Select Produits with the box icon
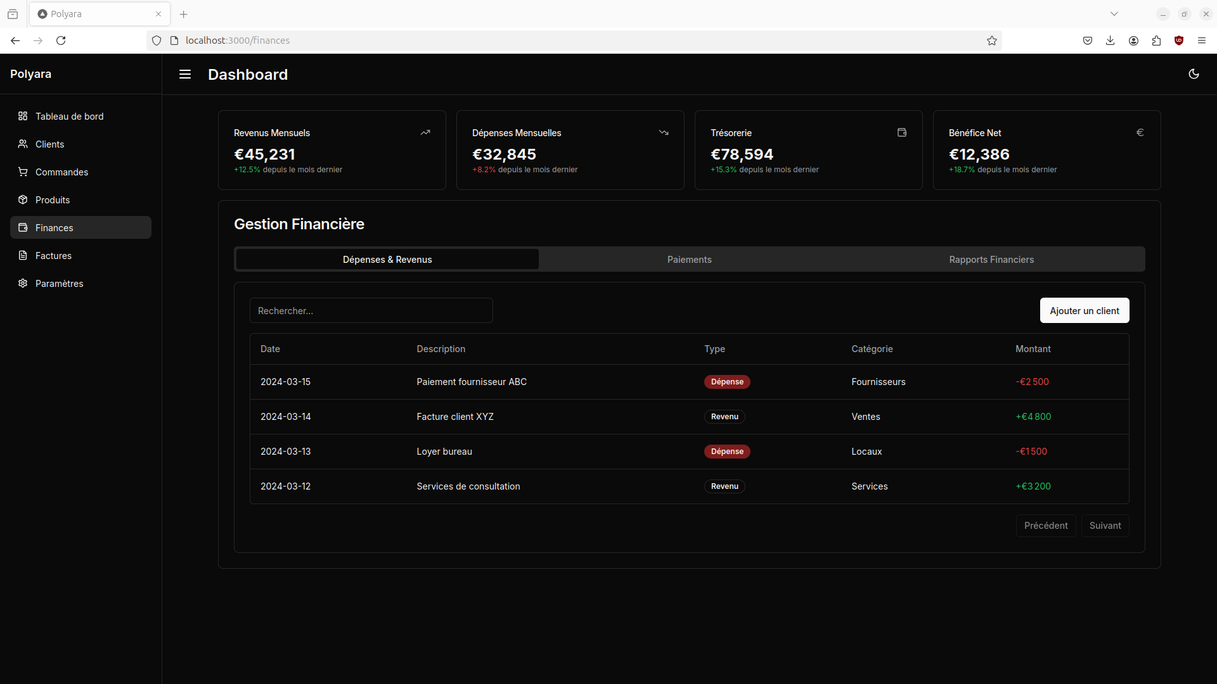 23,200
